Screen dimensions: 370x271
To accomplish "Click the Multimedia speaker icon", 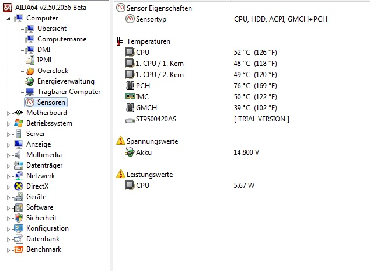I will [x=18, y=155].
